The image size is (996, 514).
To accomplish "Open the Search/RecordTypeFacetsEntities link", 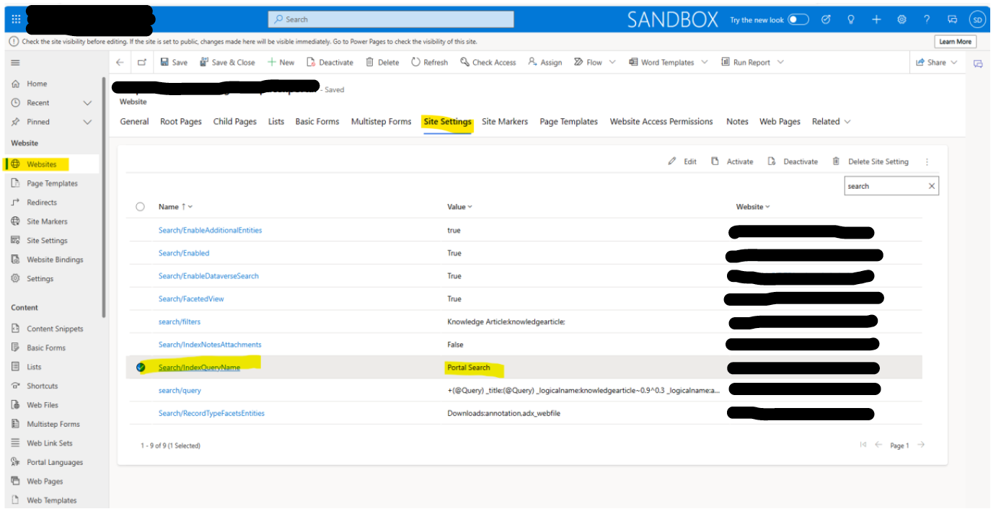I will pyautogui.click(x=211, y=414).
